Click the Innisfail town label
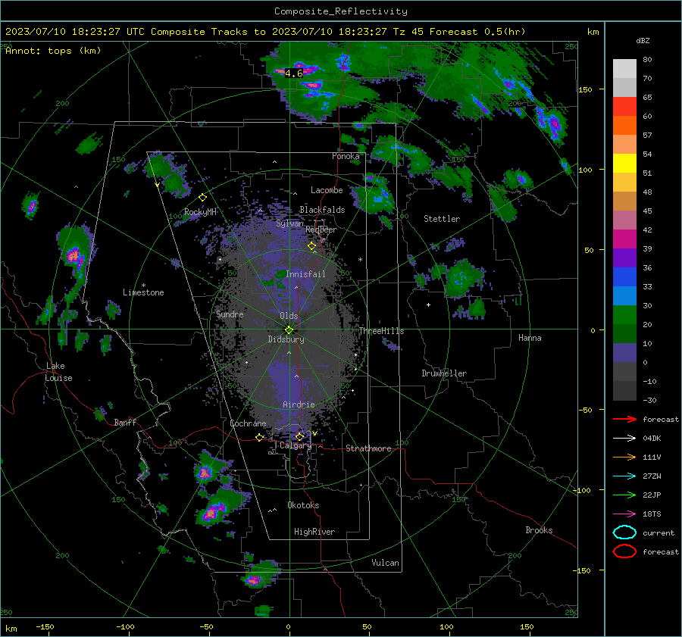 305,274
